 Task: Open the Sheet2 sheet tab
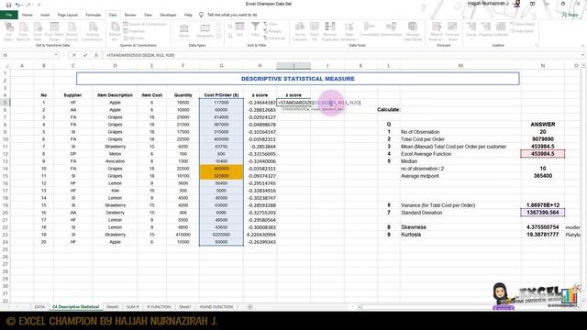pos(112,307)
